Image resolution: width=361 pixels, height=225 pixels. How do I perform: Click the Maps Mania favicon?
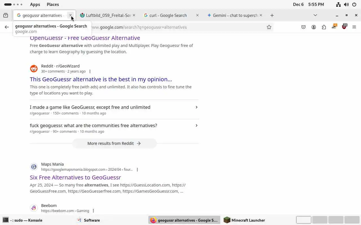(x=34, y=167)
